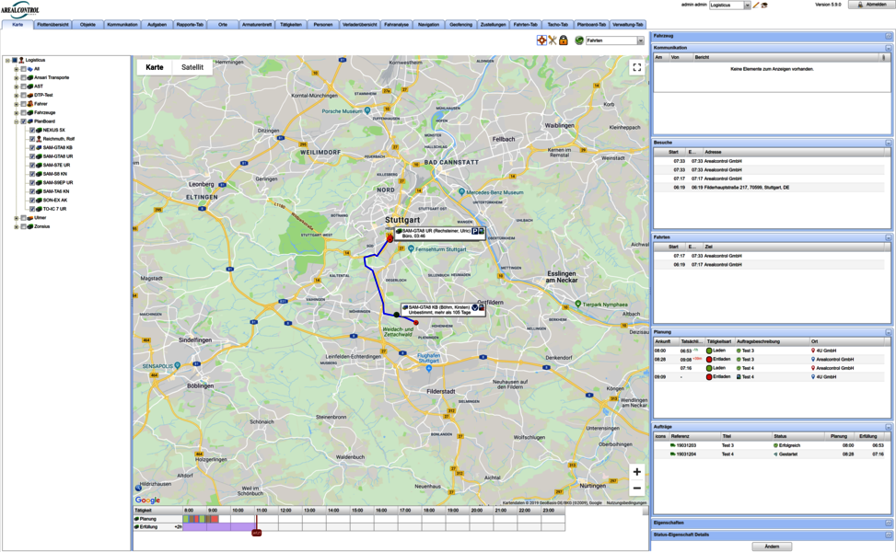Collapse the Planung panel
Screen dimensions: 896x552
[888, 332]
